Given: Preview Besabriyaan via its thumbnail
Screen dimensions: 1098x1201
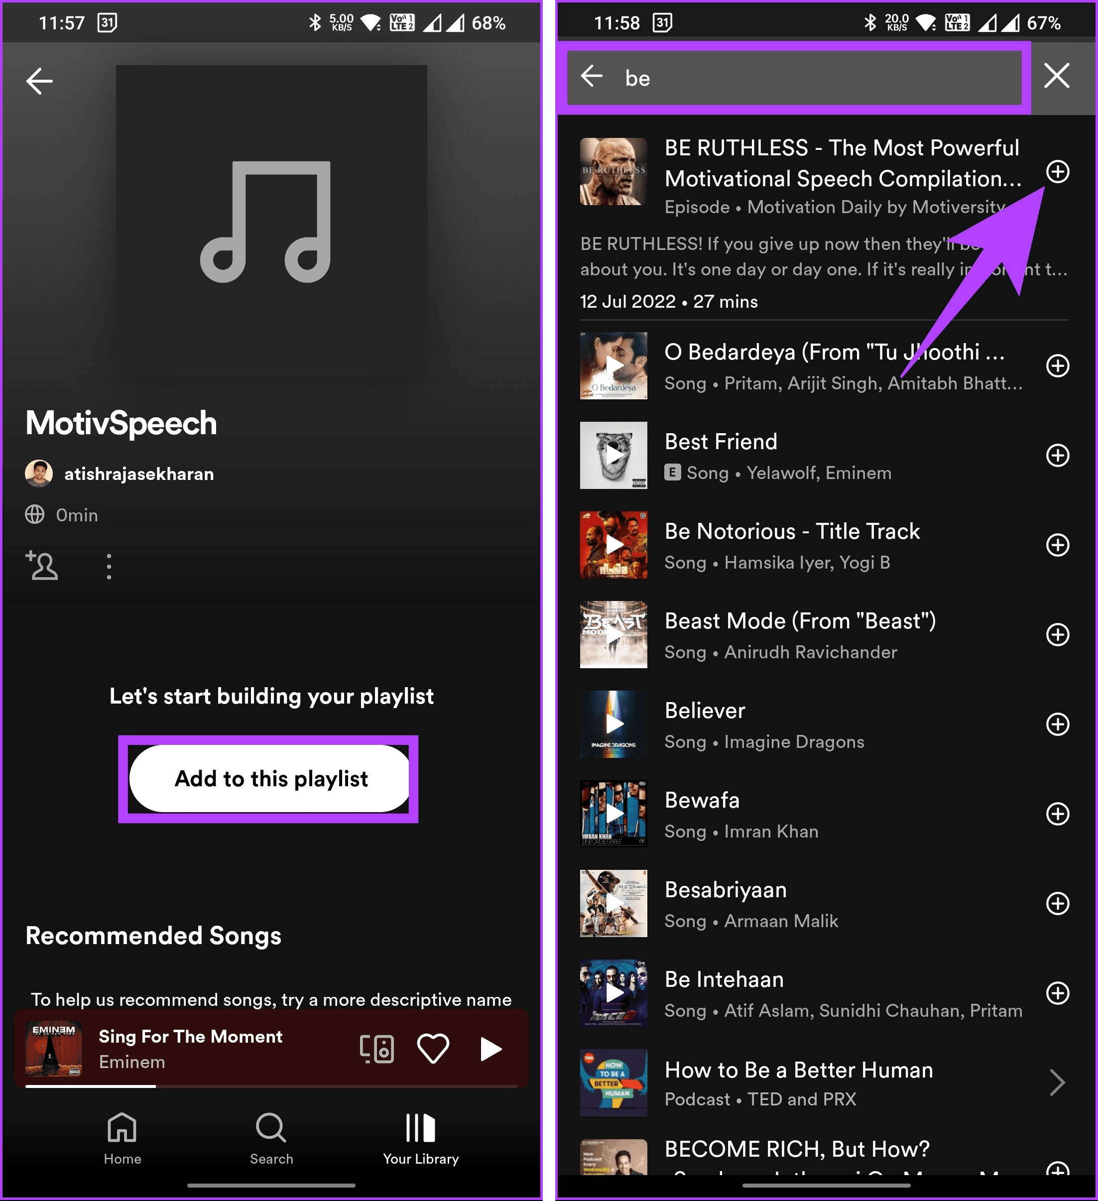Looking at the screenshot, I should pos(613,904).
